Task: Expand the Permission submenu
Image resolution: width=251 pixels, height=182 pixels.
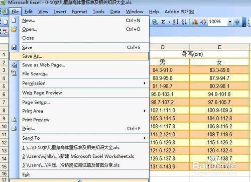Action: tap(79, 83)
